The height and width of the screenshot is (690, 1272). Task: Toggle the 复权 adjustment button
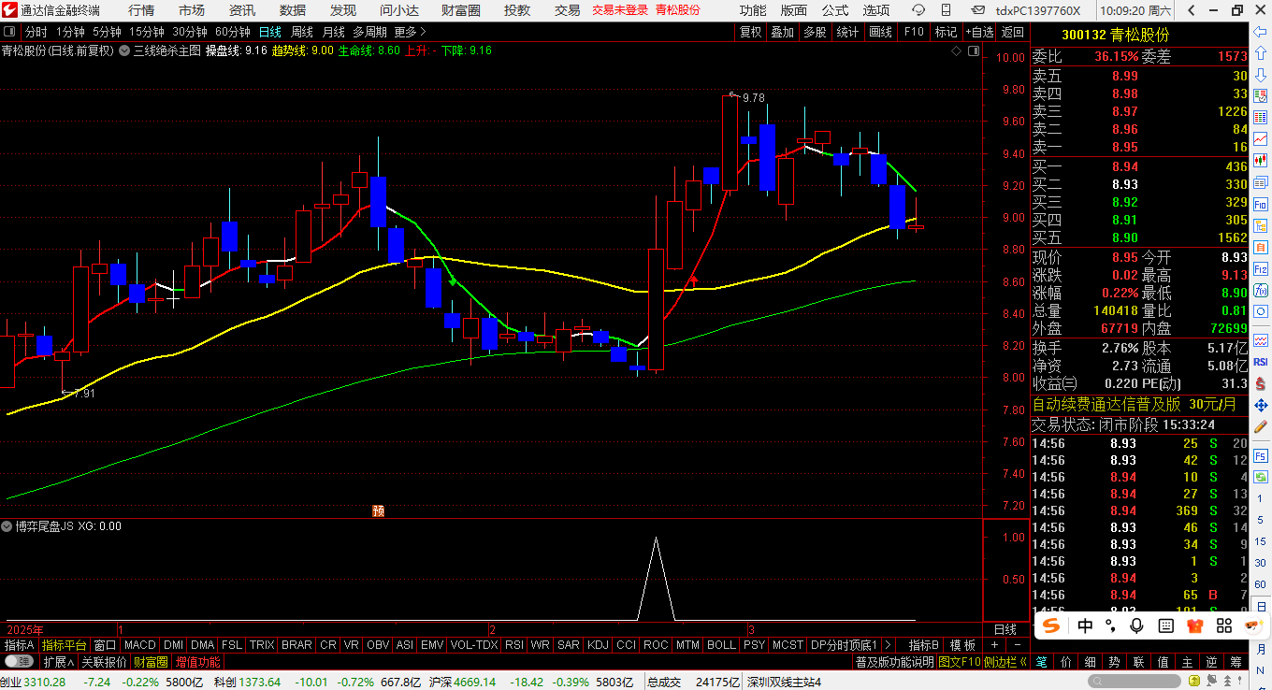click(751, 31)
